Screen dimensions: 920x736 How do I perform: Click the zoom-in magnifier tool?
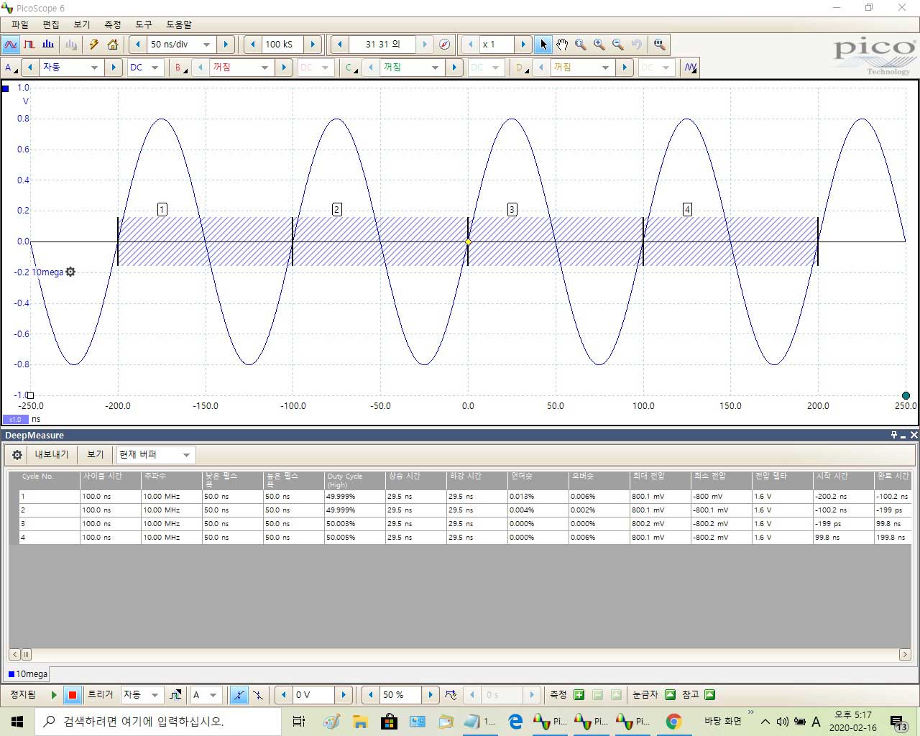(599, 45)
